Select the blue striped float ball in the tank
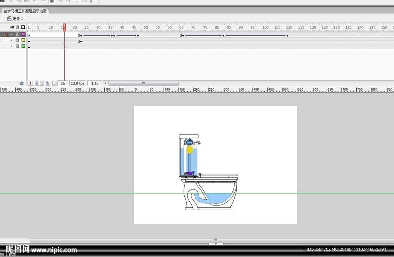Screen dimensions: 394x257 point(190,142)
